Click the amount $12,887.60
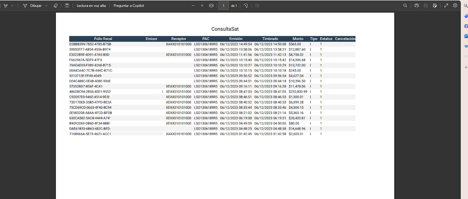 [297, 50]
